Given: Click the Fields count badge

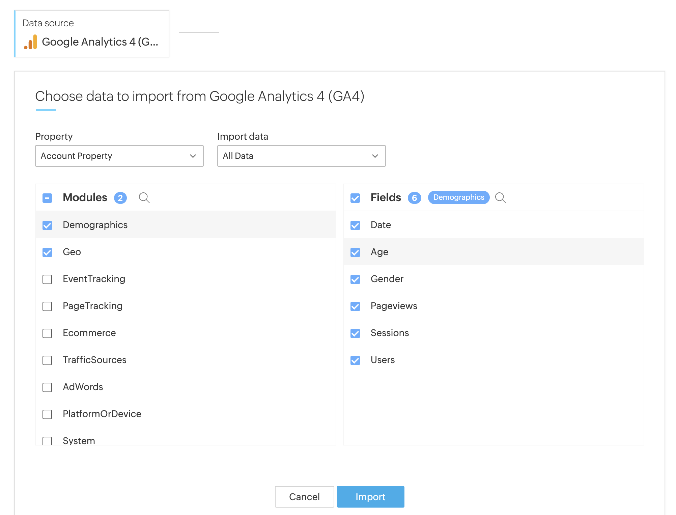Looking at the screenshot, I should tap(414, 198).
